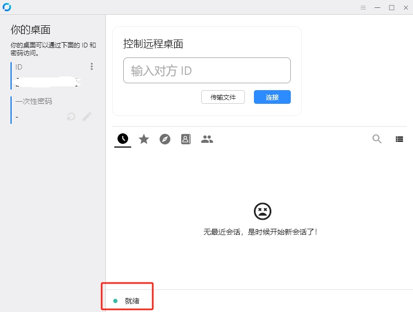
Task: Click the 你的桌面 heading
Action: coord(31,30)
